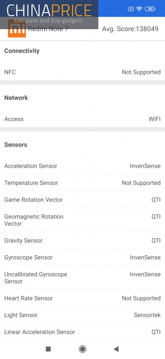Screen dimensions: 165x359
Task: Tap the SIM missing status icon
Action: [x=131, y=9]
